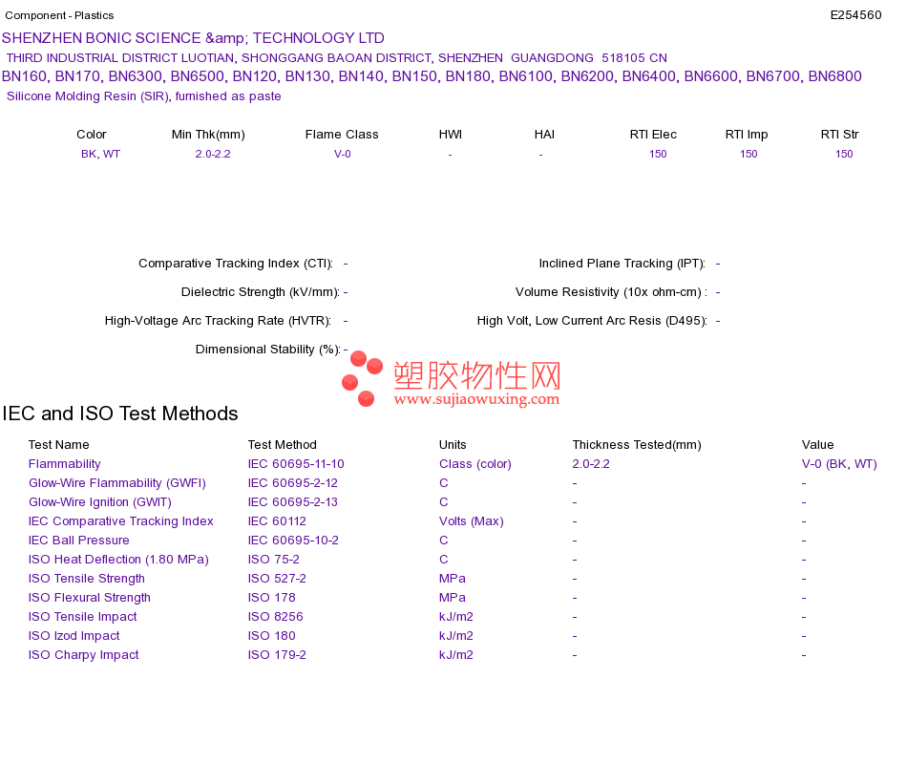Select the BK, WT color value
The image size is (907, 764).
[100, 154]
